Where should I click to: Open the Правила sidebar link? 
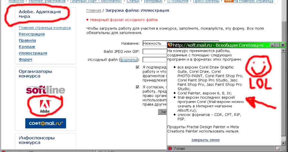pyautogui.click(x=27, y=40)
